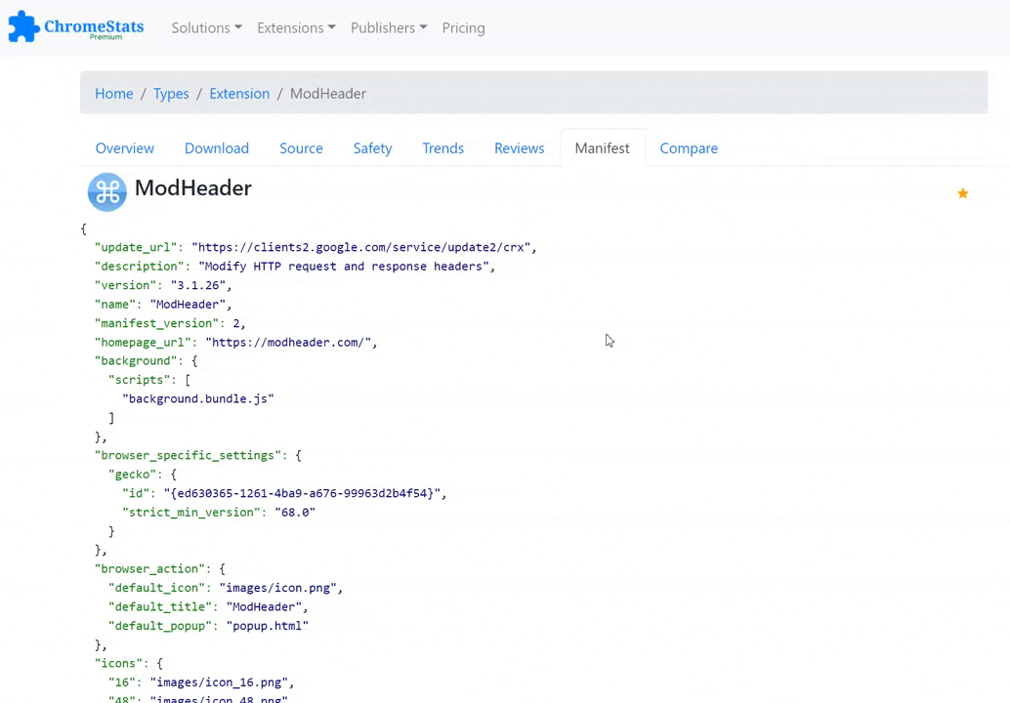Toggle the orange favorite star
1010x703 pixels.
(x=962, y=193)
